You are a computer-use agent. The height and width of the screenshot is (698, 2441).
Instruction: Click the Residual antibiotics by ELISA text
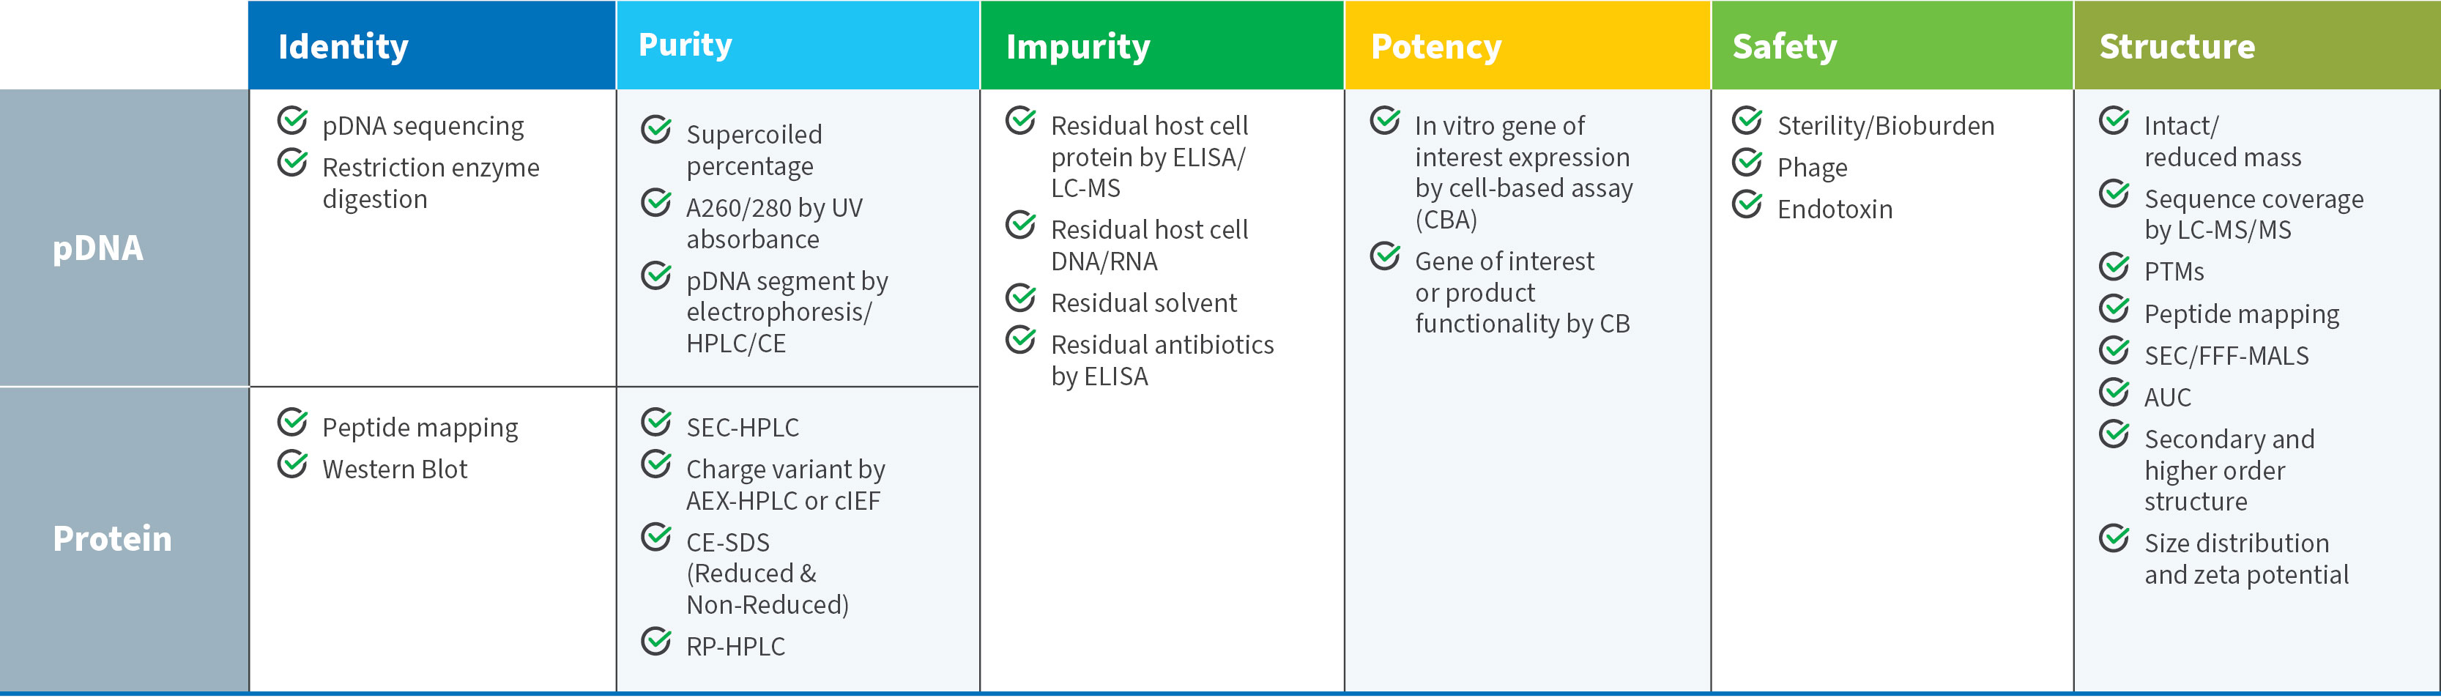(1162, 360)
